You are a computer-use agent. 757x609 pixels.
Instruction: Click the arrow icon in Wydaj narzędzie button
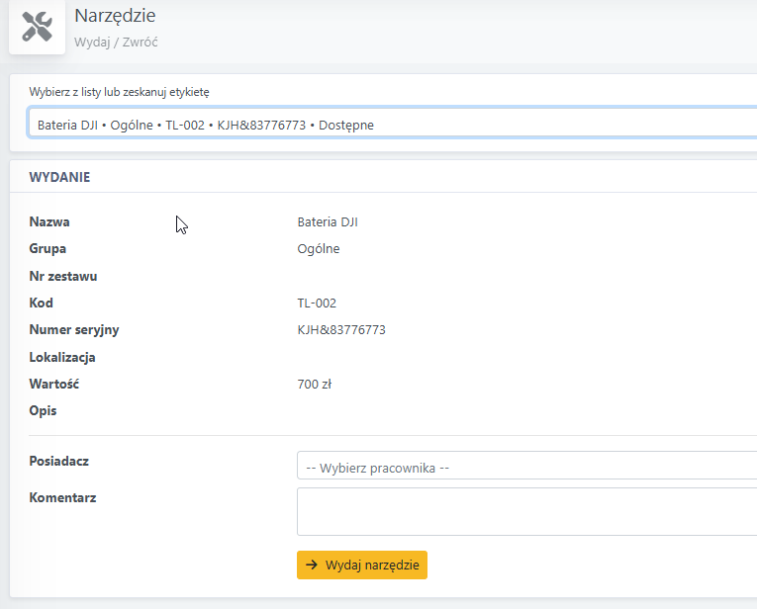coord(312,565)
